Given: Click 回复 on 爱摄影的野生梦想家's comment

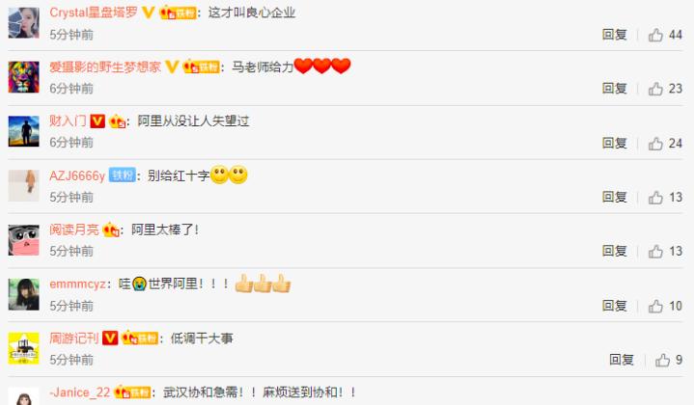Looking at the screenshot, I should (x=614, y=89).
